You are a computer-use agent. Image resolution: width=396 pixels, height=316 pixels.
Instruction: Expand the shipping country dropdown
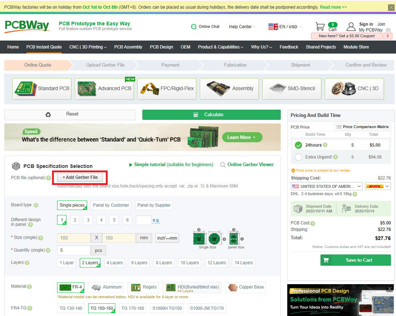pyautogui.click(x=326, y=186)
